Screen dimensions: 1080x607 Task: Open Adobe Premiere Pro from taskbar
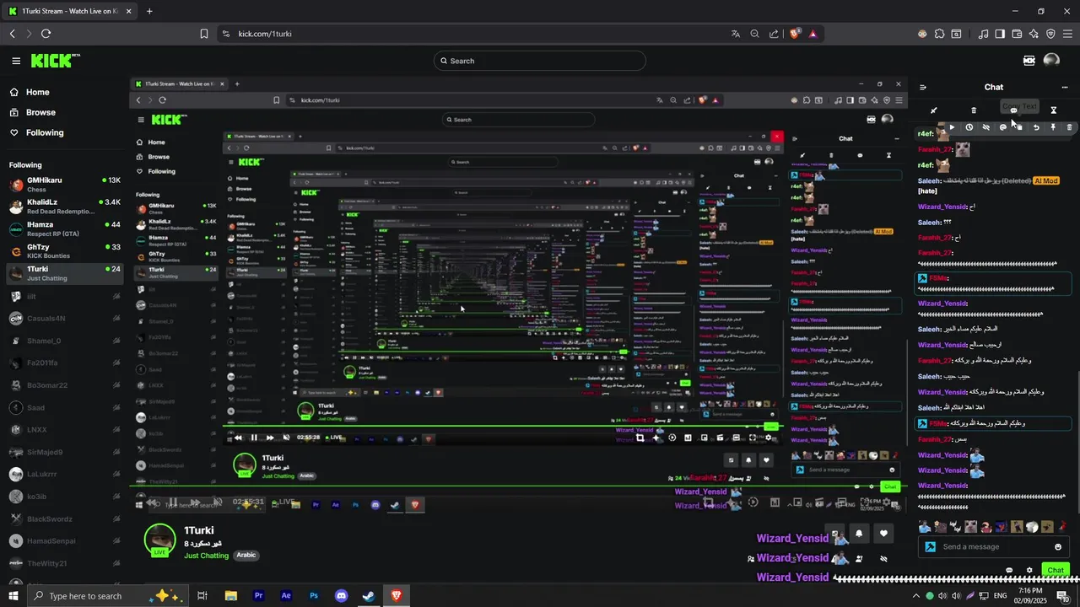258,596
